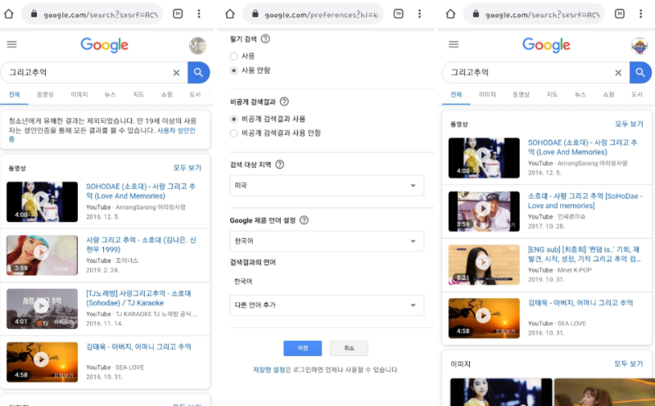Open Google product language dropdown 한국어
The height and width of the screenshot is (406, 655).
pyautogui.click(x=327, y=241)
